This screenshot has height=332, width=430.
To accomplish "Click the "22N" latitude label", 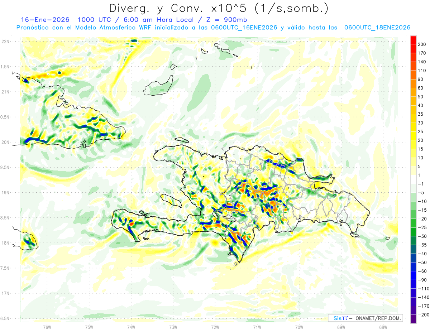I will 6,42.
